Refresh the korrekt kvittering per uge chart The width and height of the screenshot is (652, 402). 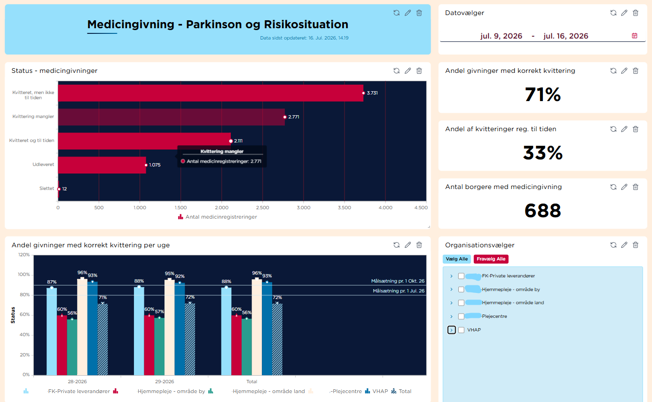(396, 245)
